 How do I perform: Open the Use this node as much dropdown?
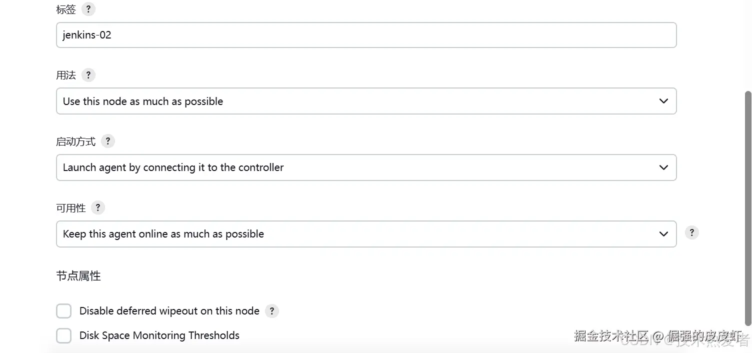click(366, 101)
